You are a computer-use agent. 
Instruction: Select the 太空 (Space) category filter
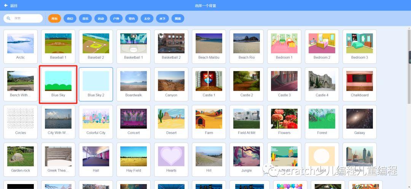coord(147,19)
